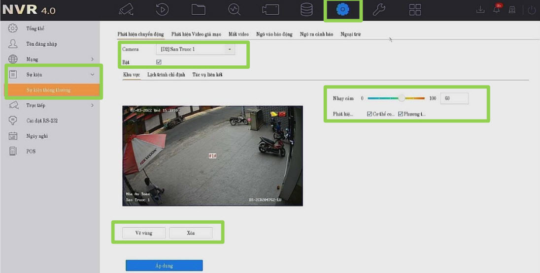This screenshot has height=273, width=540.
Task: Click the Vẽ vùng button
Action: tap(144, 233)
